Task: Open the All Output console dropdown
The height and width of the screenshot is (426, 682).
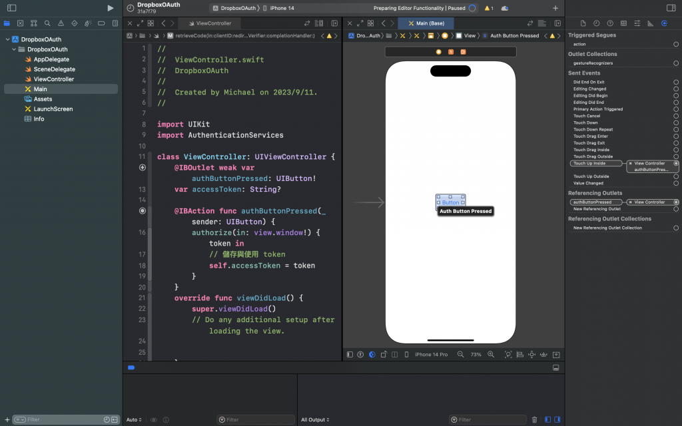Action: (x=315, y=419)
